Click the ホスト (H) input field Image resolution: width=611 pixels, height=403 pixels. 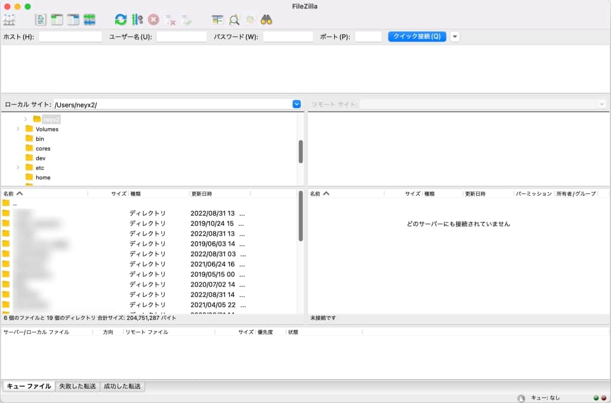[x=70, y=36]
